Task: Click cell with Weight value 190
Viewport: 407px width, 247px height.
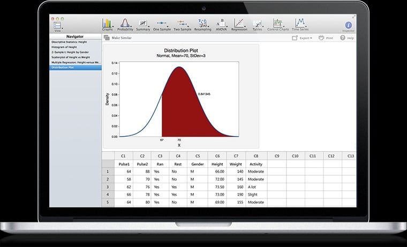Action: [x=236, y=194]
